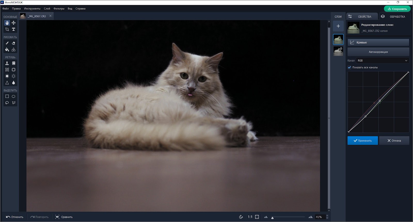The image size is (413, 222).
Task: Click the Отмена button in curves panel
Action: pyautogui.click(x=394, y=141)
